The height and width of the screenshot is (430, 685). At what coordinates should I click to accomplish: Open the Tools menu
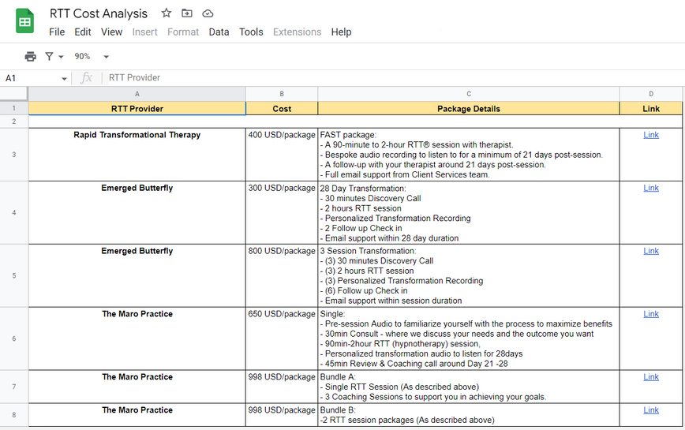coord(251,32)
